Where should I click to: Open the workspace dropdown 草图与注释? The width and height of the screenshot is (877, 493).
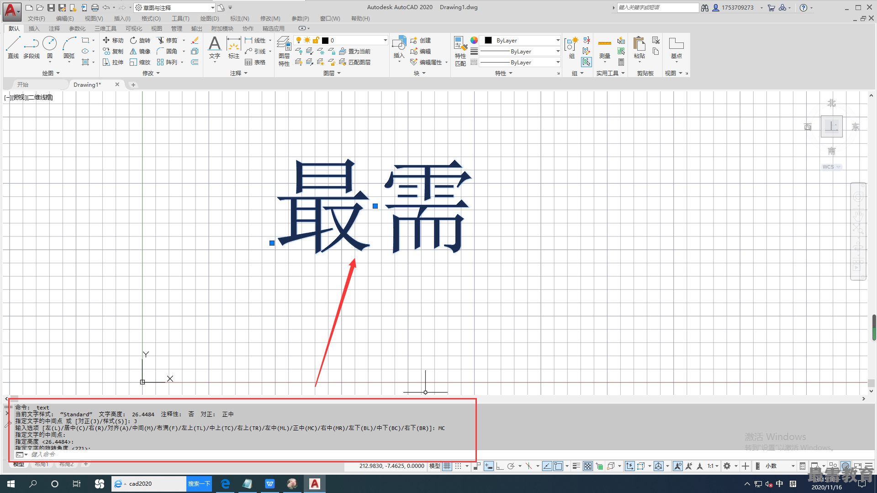[x=175, y=8]
